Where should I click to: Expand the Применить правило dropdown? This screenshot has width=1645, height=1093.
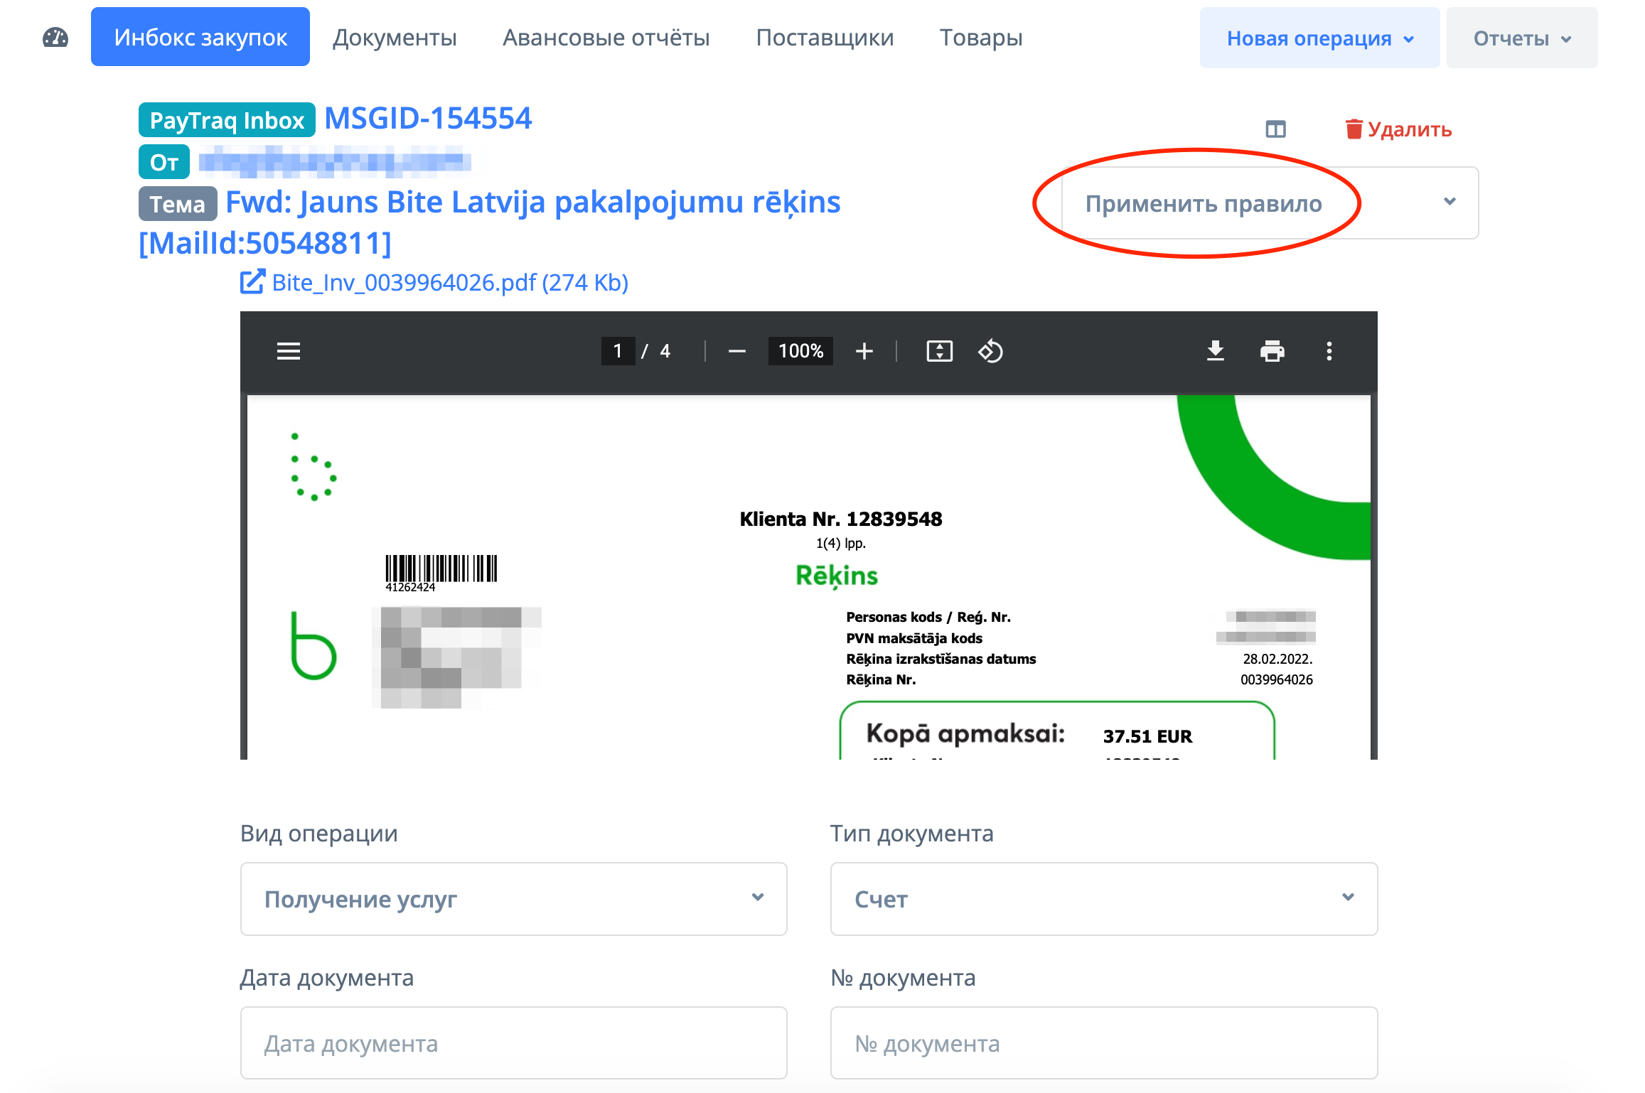coord(1270,203)
